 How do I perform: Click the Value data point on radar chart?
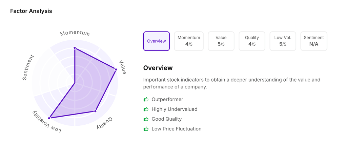tap(116, 70)
